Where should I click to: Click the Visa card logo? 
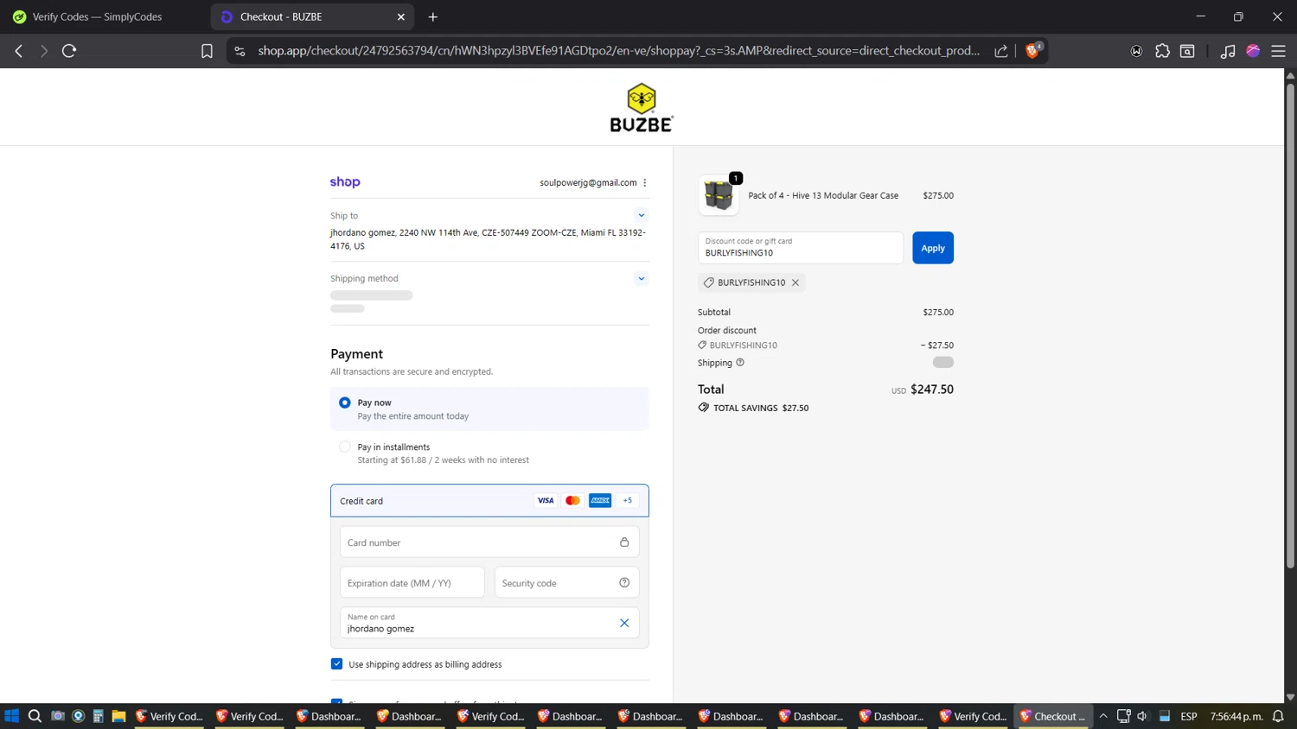[x=546, y=500]
